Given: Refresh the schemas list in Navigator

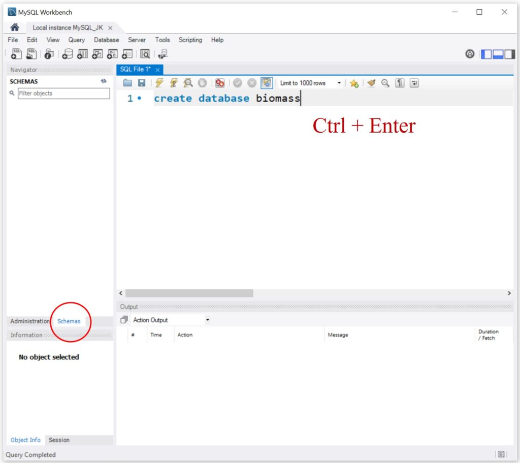Looking at the screenshot, I should pyautogui.click(x=104, y=81).
